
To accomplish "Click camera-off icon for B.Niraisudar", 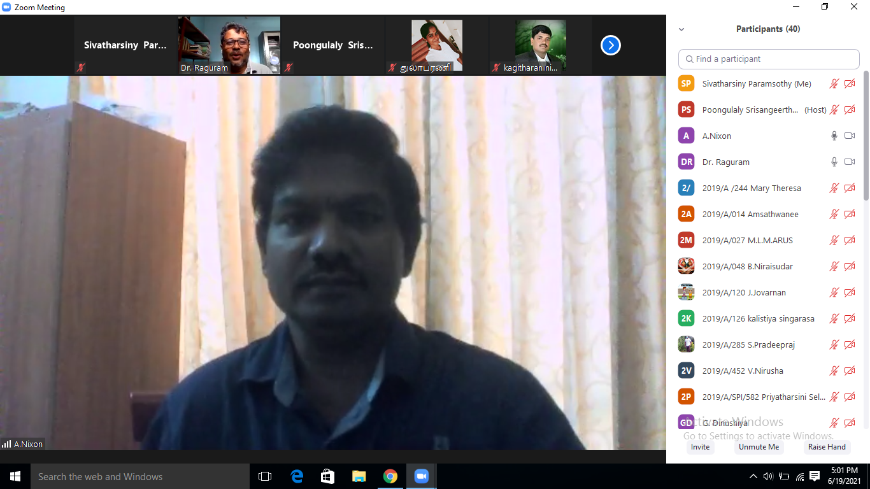I will [850, 266].
